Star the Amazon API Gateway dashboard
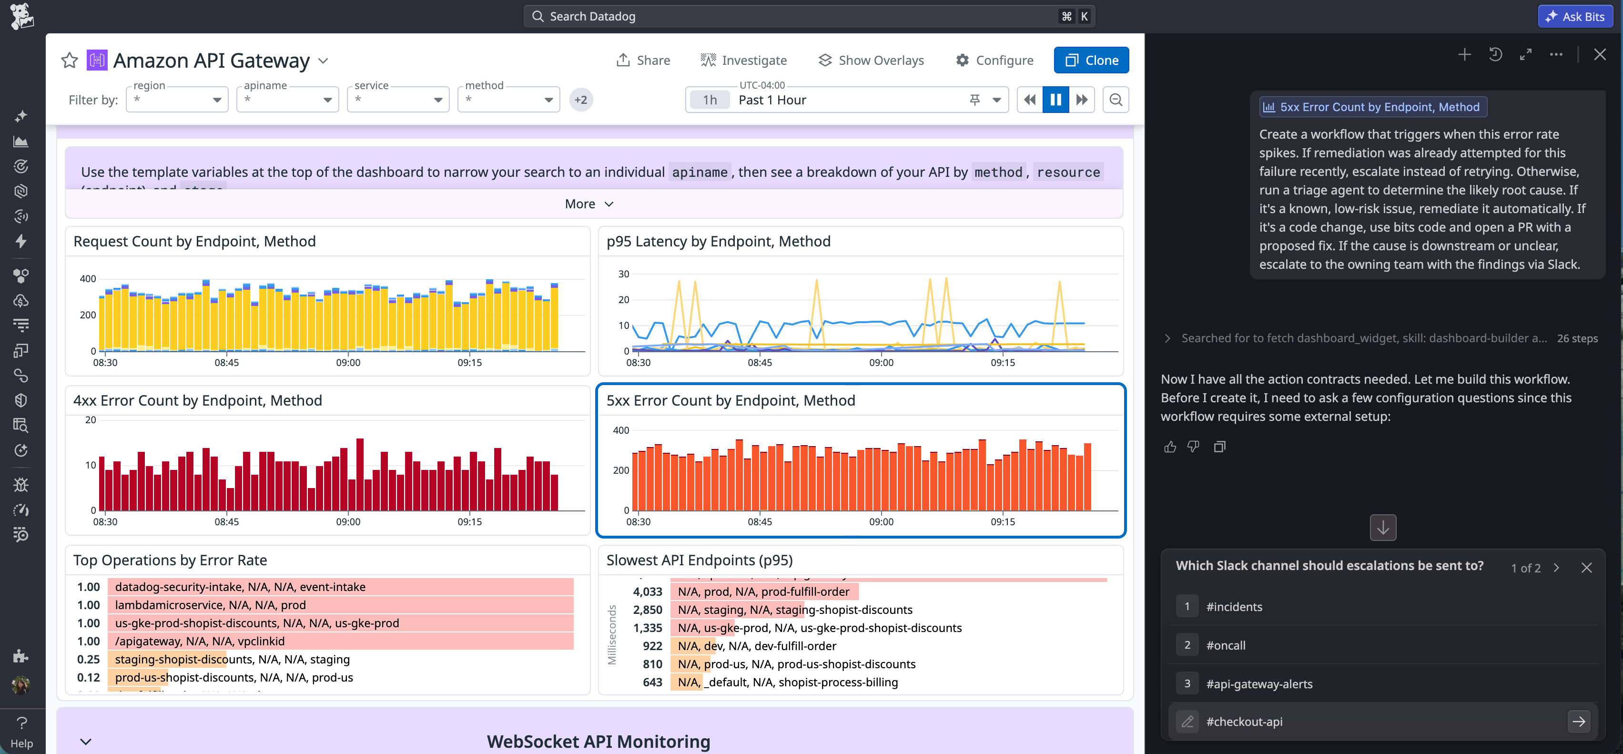1623x754 pixels. 69,61
